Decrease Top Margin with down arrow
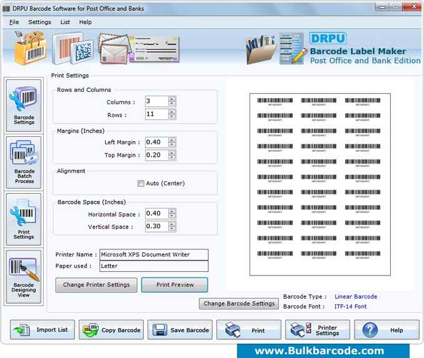 coord(172,157)
